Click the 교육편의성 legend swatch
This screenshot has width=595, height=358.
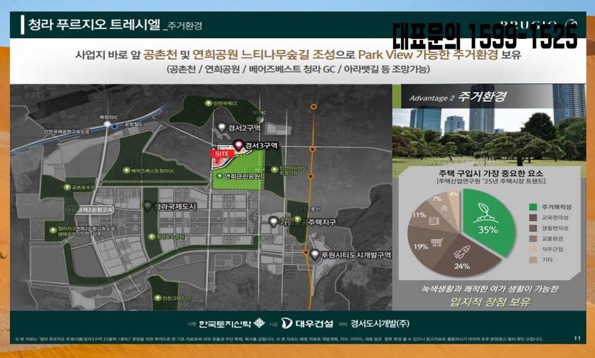coord(533,218)
